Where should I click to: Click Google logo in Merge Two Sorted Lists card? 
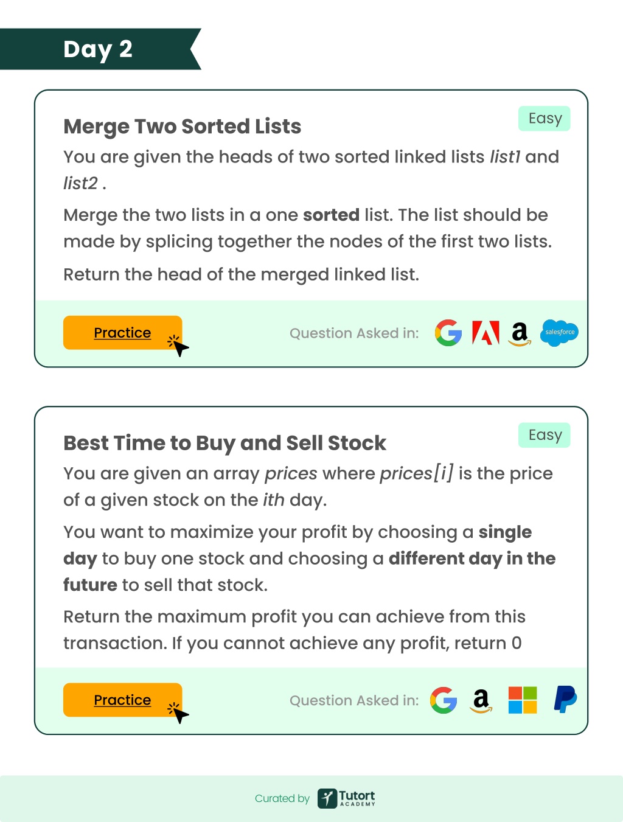(x=448, y=333)
